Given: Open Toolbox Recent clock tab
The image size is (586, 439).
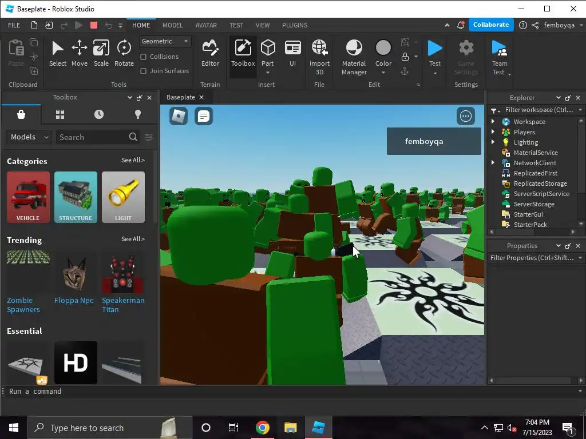Looking at the screenshot, I should click(x=99, y=114).
